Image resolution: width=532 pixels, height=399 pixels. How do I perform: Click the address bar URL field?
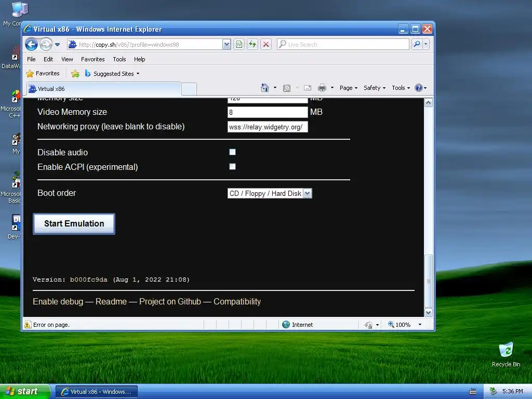(145, 45)
